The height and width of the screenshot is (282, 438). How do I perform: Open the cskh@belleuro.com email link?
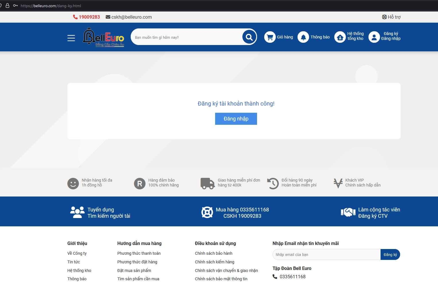[131, 17]
